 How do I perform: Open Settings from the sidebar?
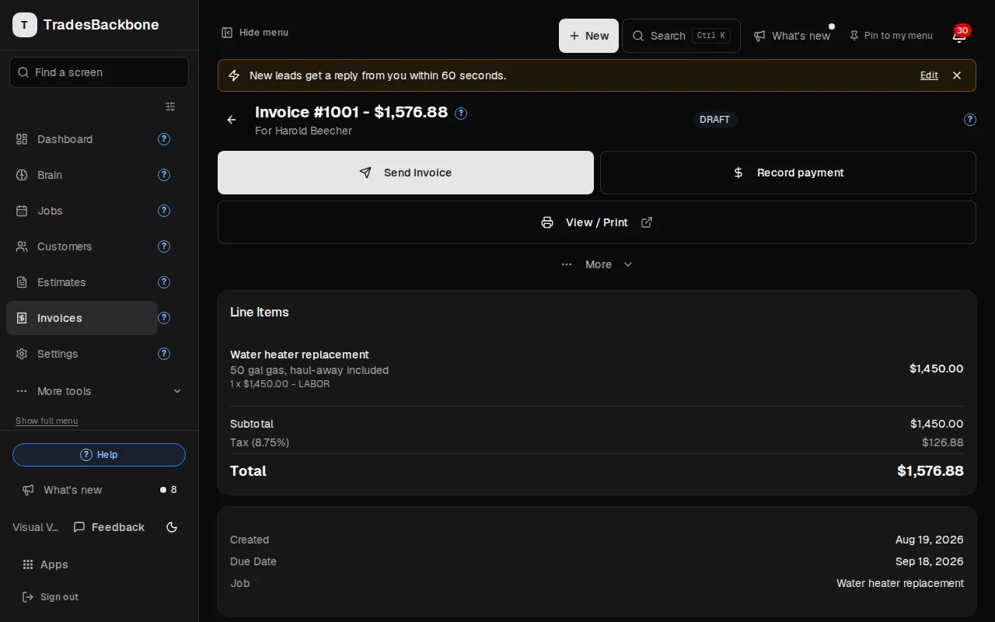point(82,354)
